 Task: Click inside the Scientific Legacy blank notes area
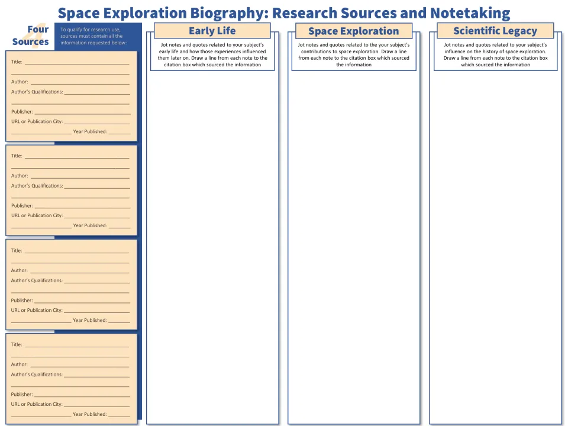point(495,246)
